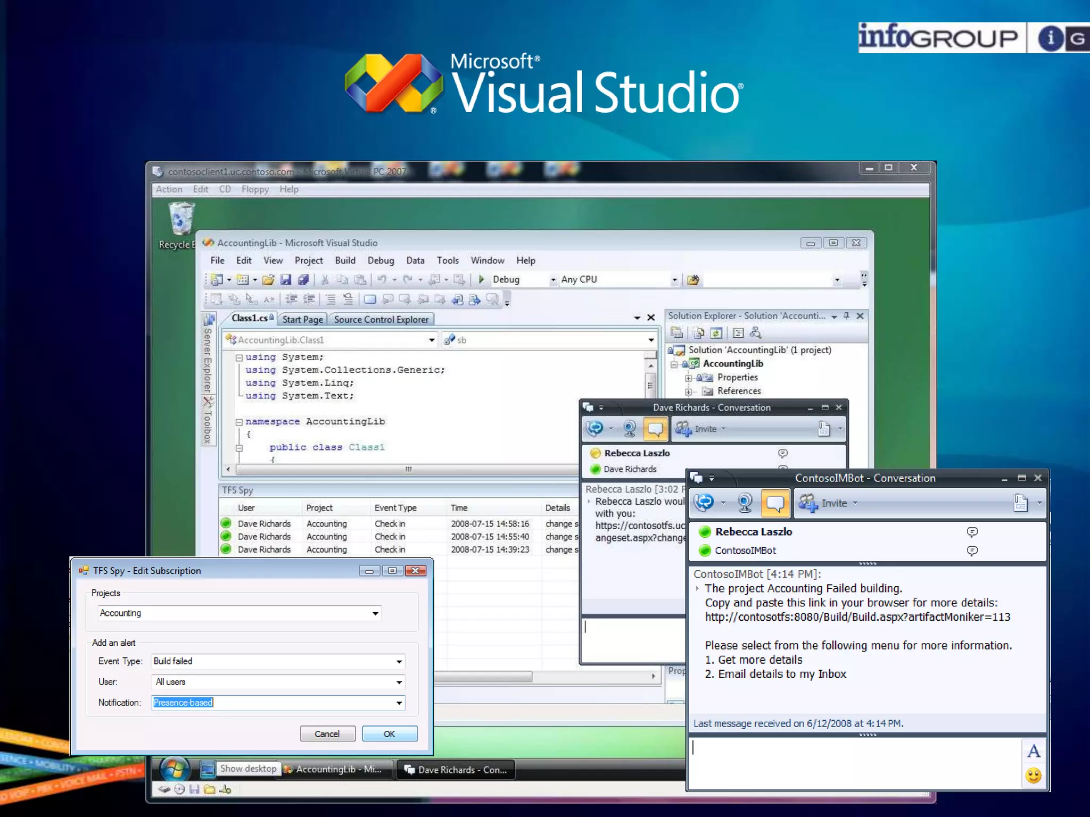This screenshot has width=1090, height=817.
Task: Click the webcam icon in ContosoIMBot window
Action: click(745, 503)
